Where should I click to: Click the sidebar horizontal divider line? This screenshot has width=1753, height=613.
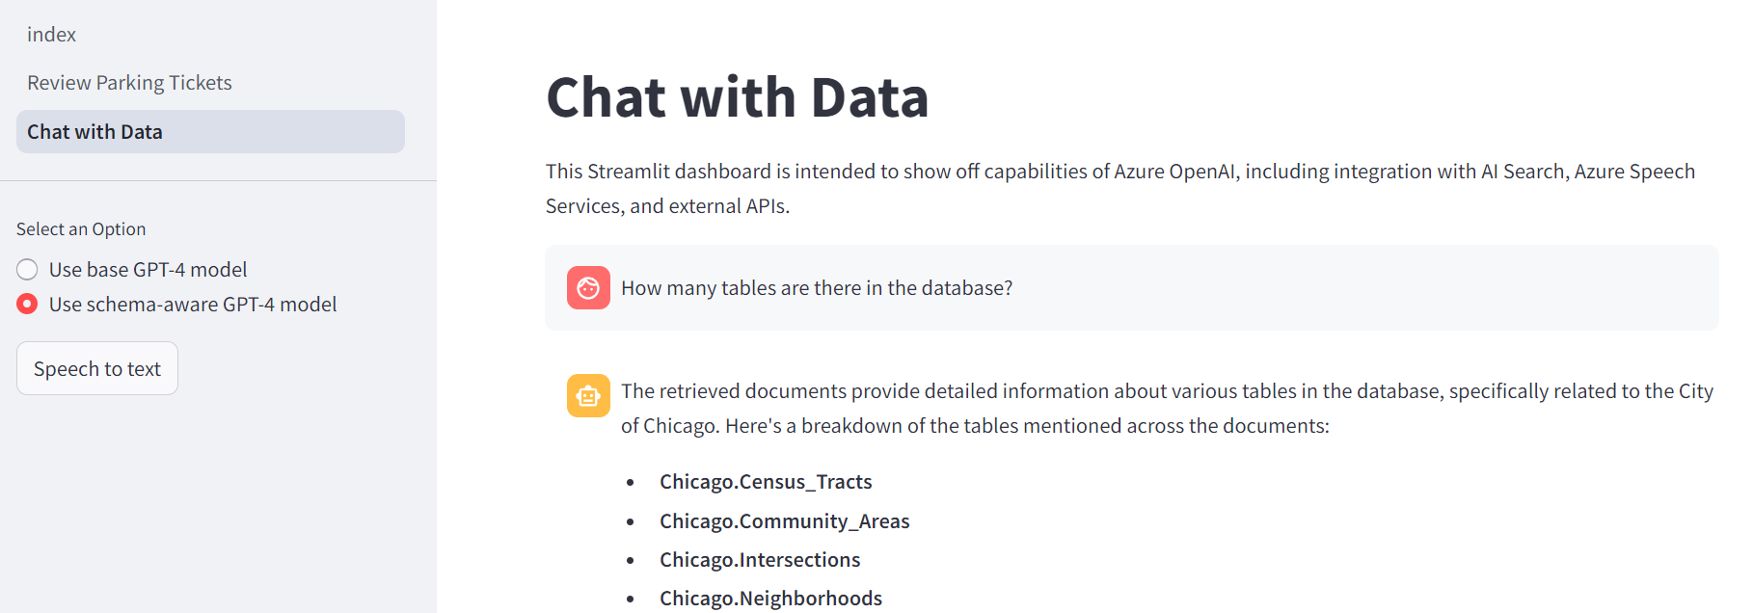(218, 180)
